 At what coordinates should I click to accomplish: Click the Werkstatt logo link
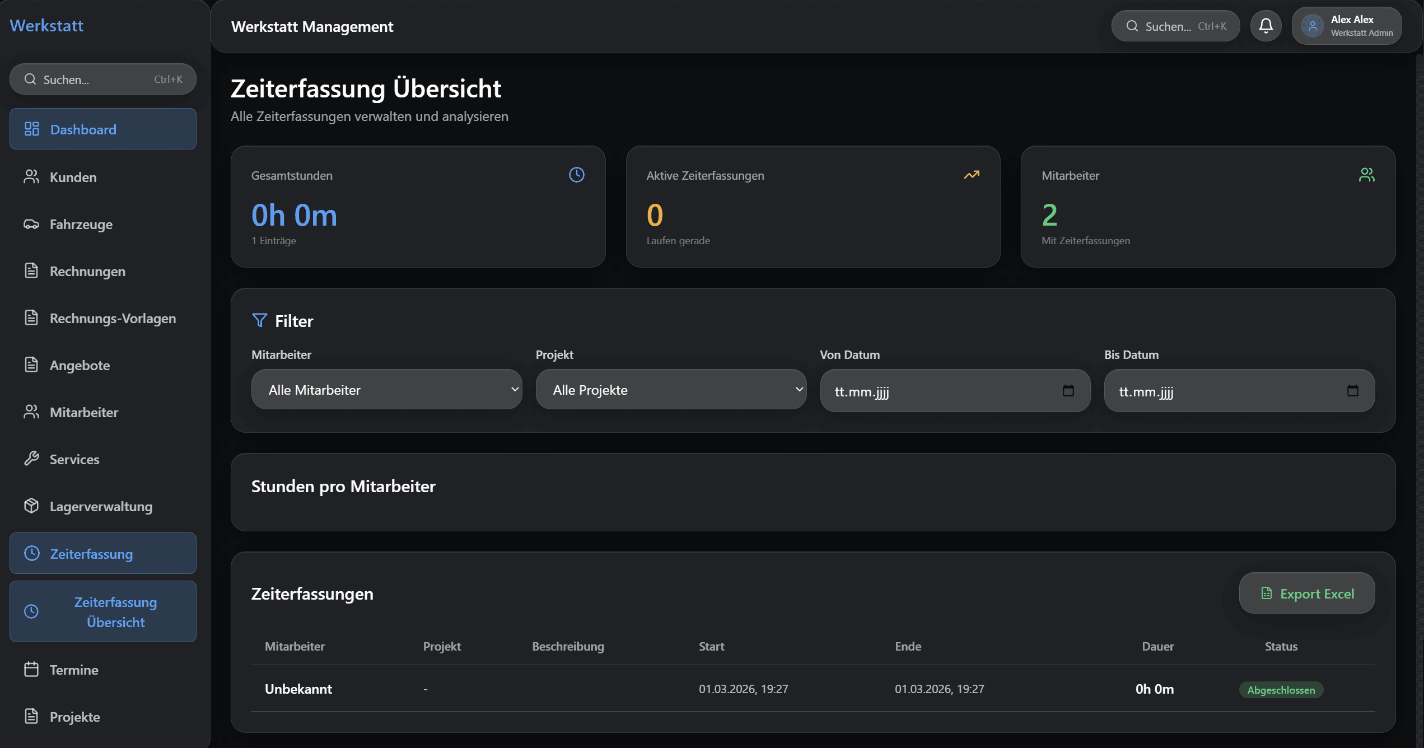(x=46, y=25)
